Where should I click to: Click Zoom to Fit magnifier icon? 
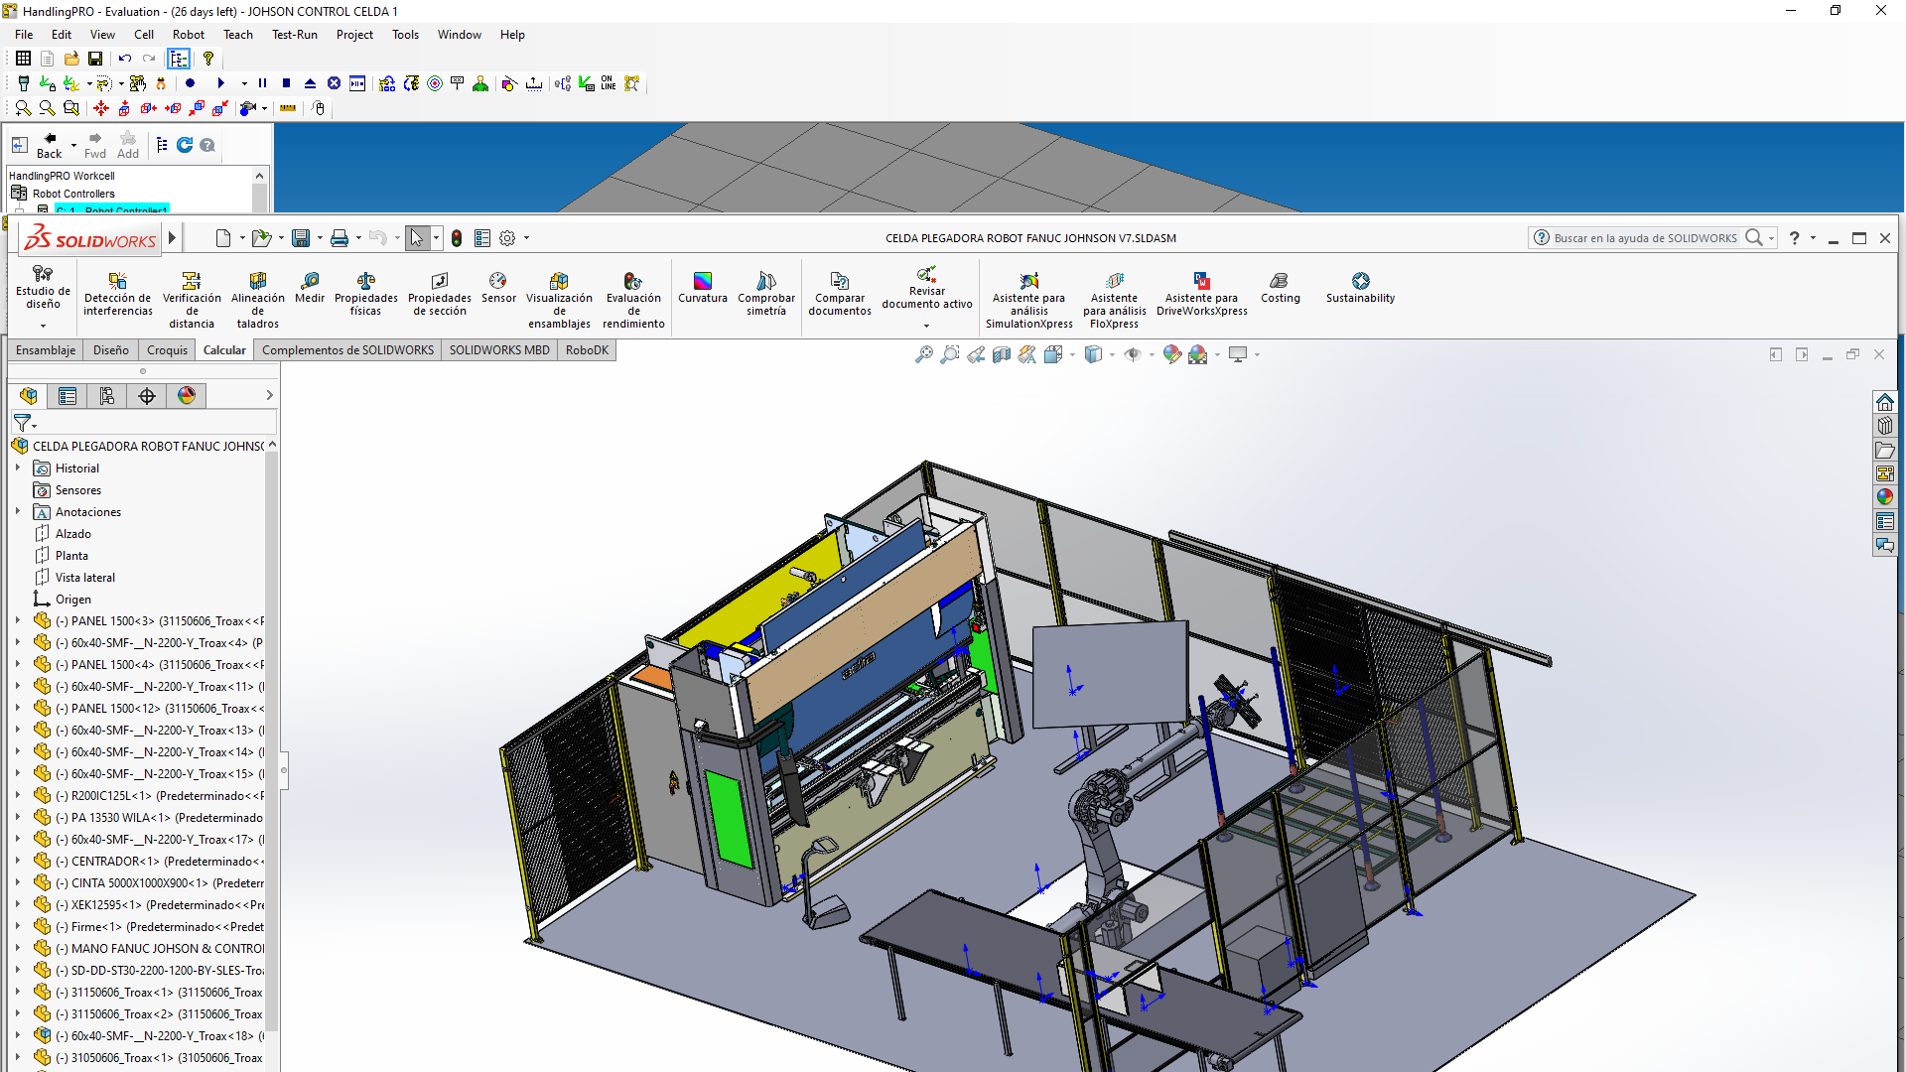click(x=923, y=354)
